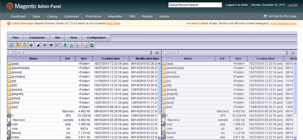The image size is (303, 140).
Task: Click index php file icon in right pane
Action: 164,137
